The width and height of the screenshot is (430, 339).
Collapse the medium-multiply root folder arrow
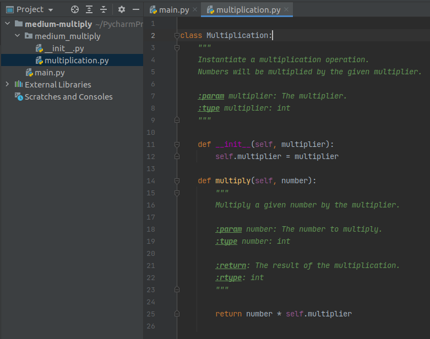point(7,24)
